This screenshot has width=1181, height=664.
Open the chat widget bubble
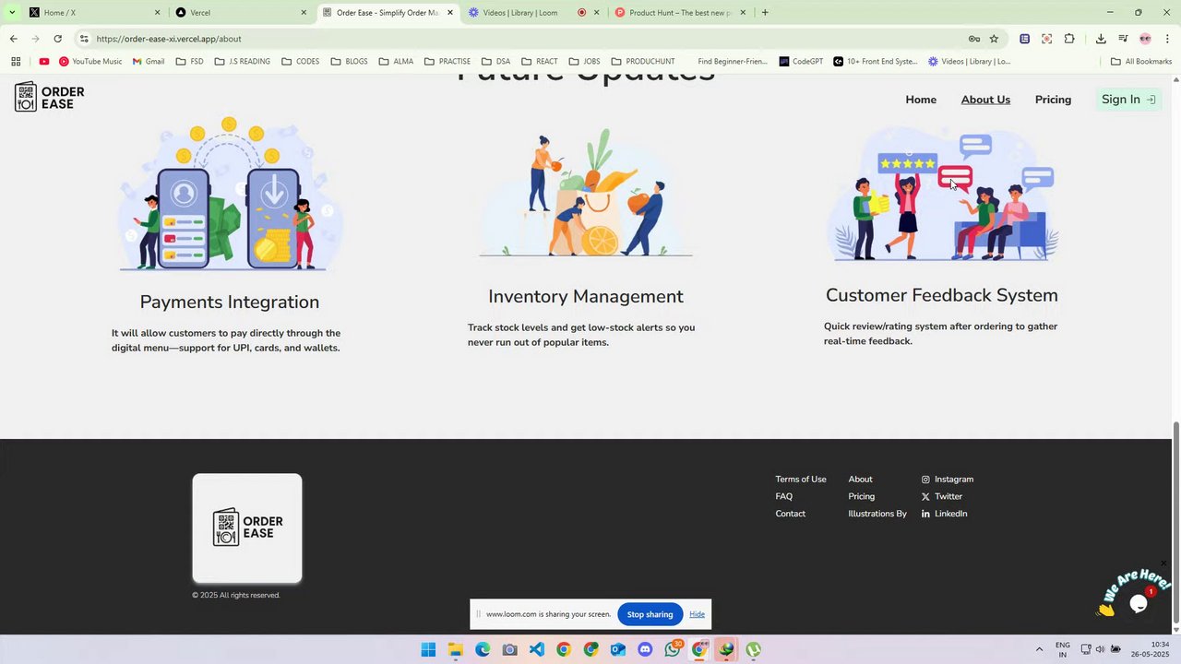coord(1139,603)
